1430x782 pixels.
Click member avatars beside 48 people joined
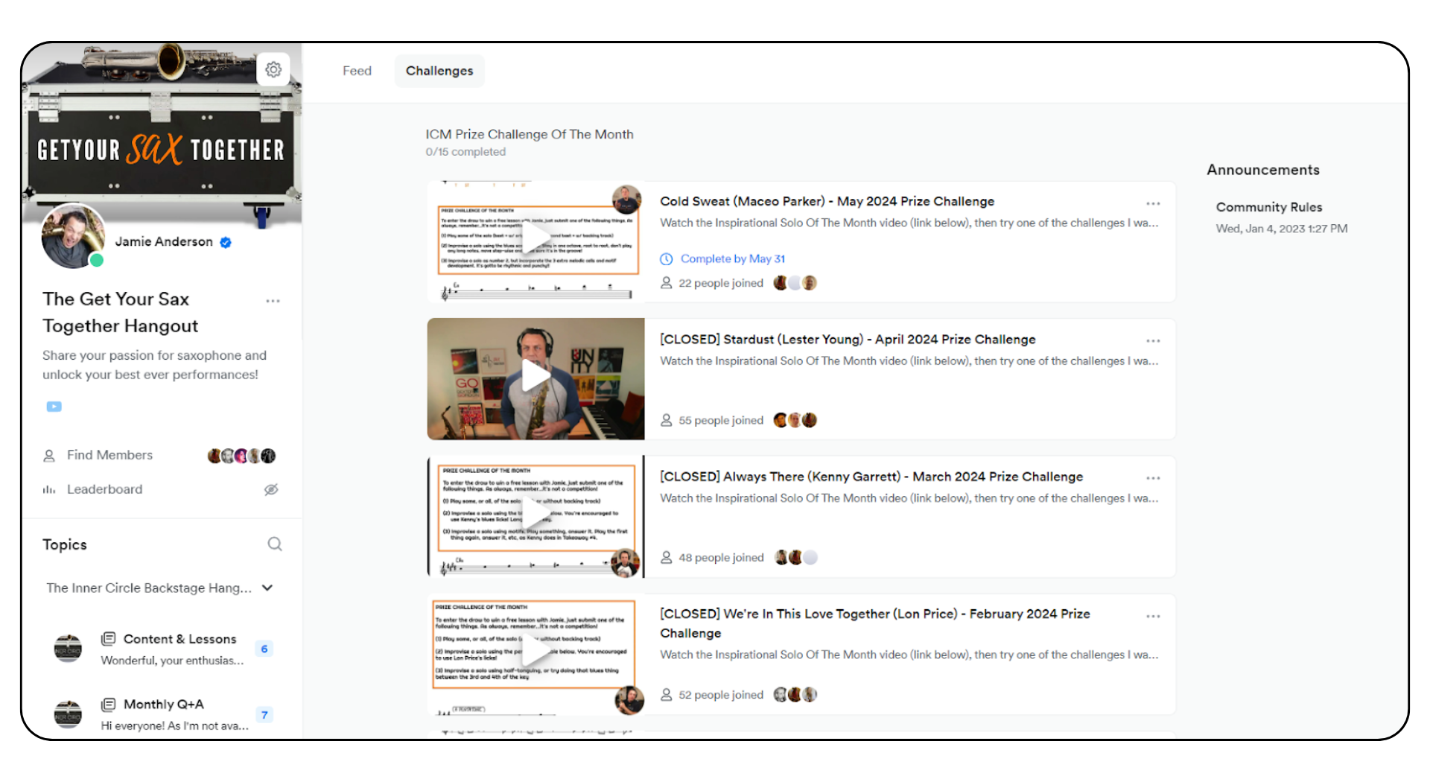(x=795, y=557)
